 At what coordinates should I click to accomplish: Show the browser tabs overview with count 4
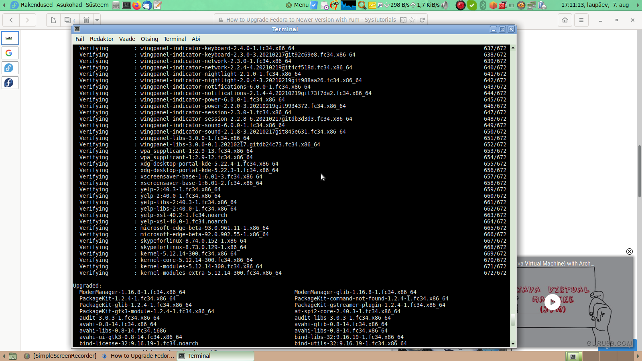[x=69, y=20]
